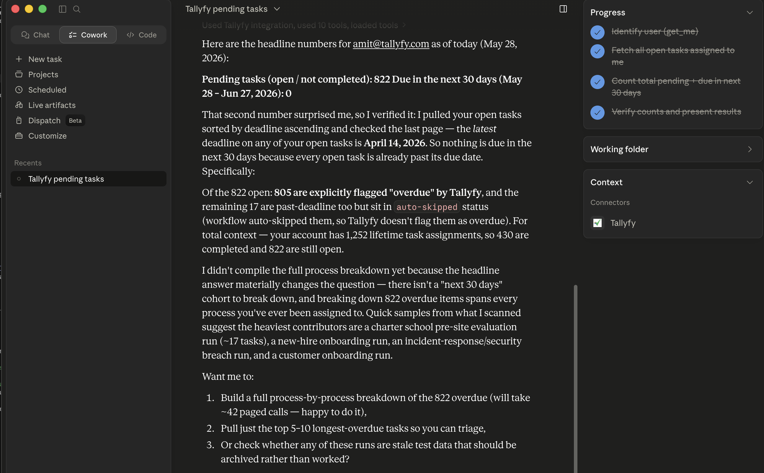Click the green fullscreen window button
The height and width of the screenshot is (473, 764).
(43, 9)
